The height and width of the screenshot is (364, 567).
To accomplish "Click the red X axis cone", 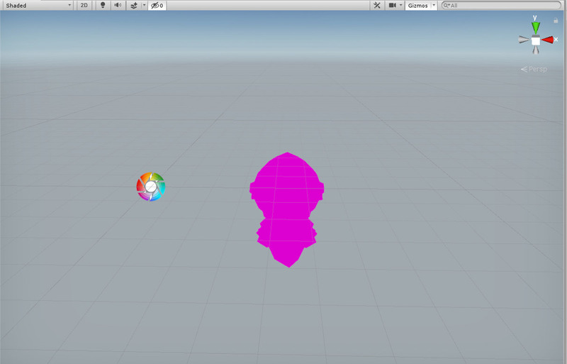I will coord(547,40).
